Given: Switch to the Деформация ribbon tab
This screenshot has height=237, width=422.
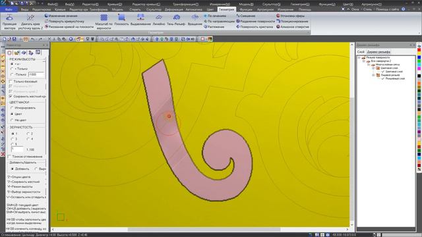Looking at the screenshot, I should click(173, 9).
